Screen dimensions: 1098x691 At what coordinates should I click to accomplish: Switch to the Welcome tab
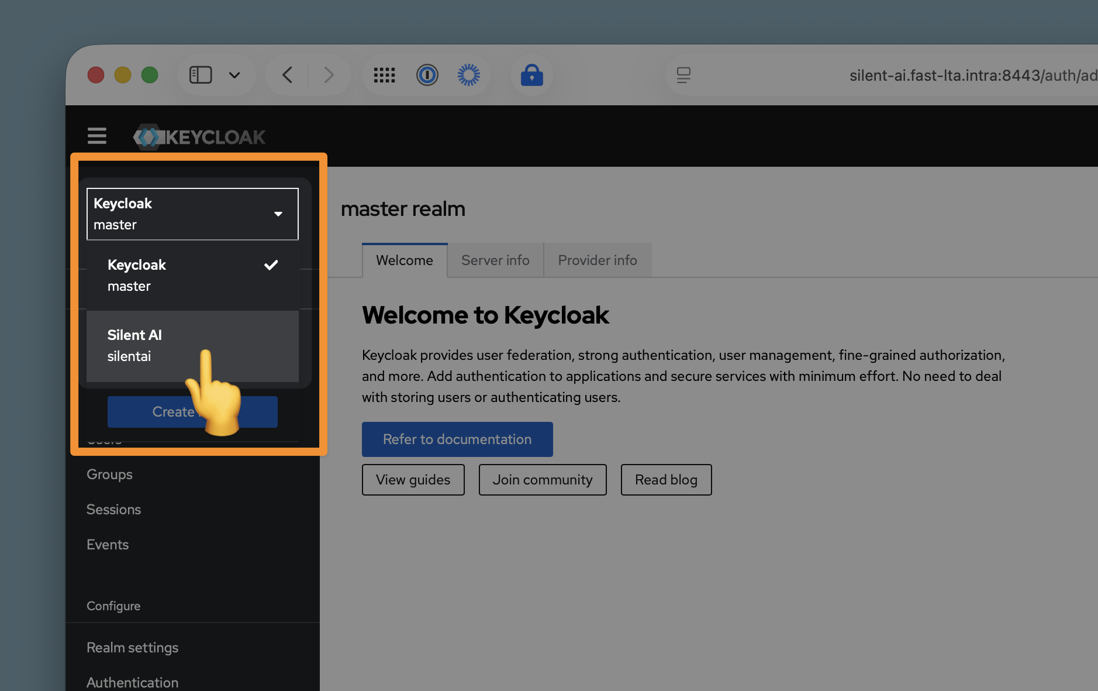click(x=405, y=260)
